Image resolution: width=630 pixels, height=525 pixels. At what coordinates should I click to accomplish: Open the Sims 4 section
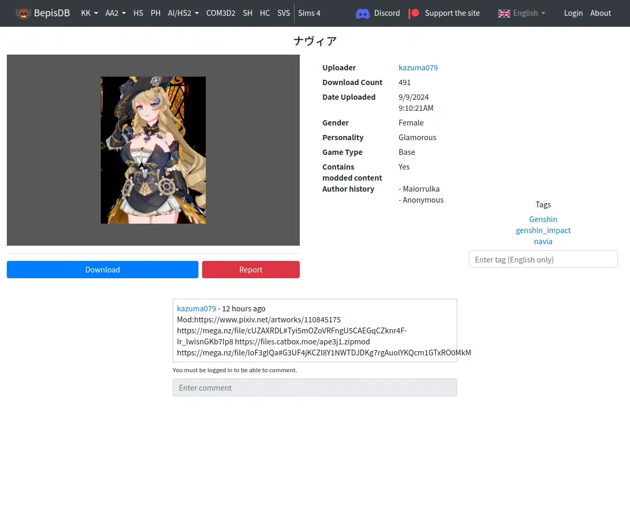tap(309, 13)
